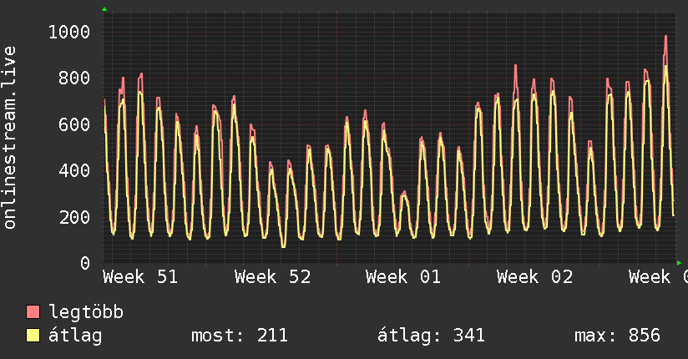Screen dimensions: 688x359
Task: Click the 'most: 211' value
Action: pos(240,336)
